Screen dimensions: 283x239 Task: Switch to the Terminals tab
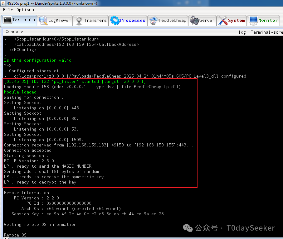coord(19,20)
